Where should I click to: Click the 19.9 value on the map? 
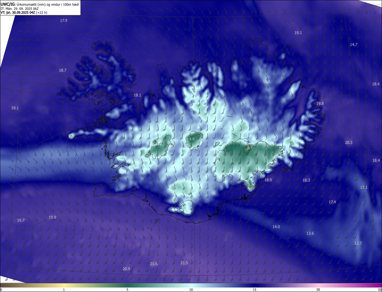52,217
